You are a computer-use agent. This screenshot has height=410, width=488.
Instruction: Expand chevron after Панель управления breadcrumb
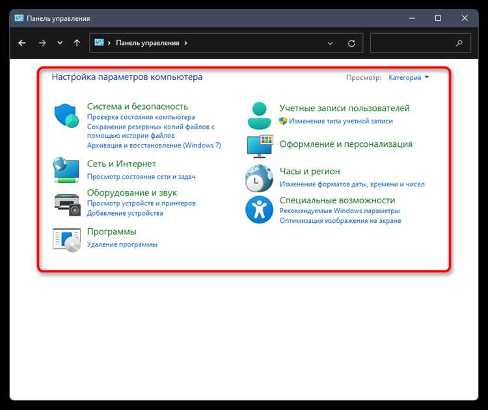pos(186,43)
